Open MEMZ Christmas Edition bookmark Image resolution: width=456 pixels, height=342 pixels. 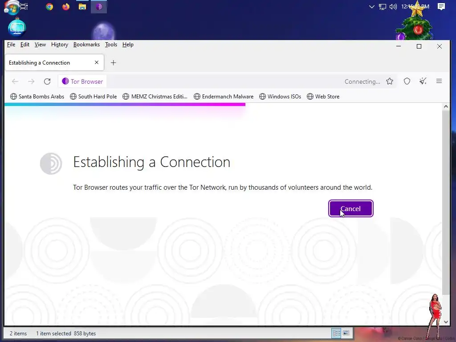pyautogui.click(x=155, y=97)
